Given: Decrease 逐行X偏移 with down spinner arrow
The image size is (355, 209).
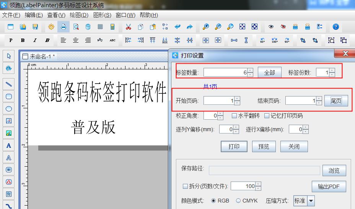Looking at the screenshot, I should (x=306, y=131).
